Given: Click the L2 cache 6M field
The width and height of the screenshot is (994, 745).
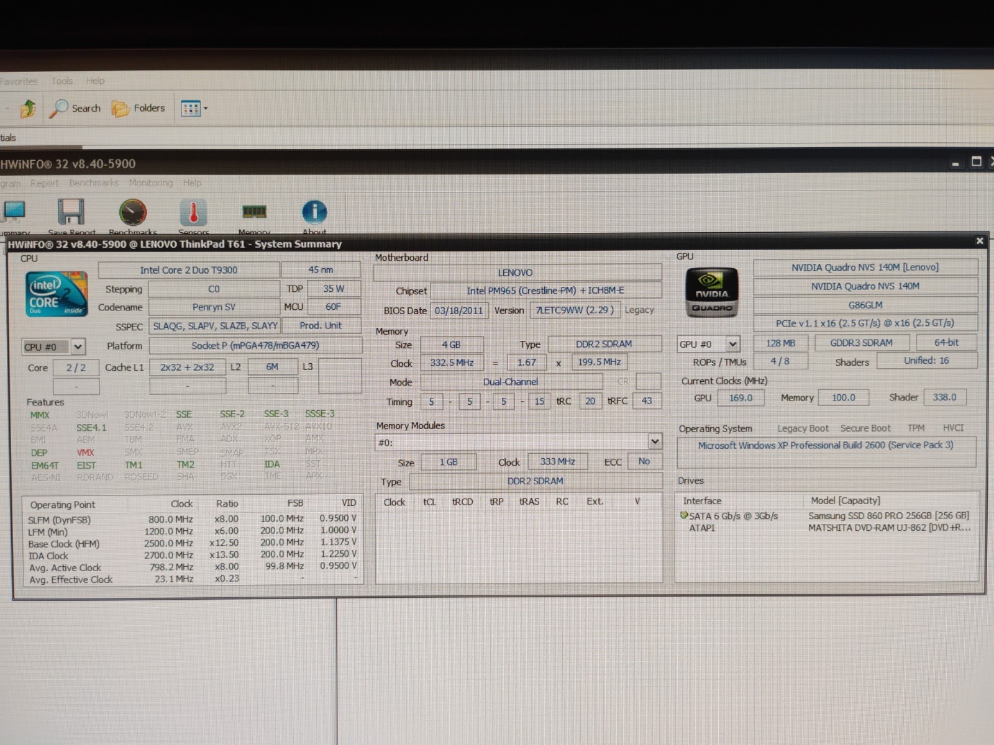Looking at the screenshot, I should click(x=272, y=367).
